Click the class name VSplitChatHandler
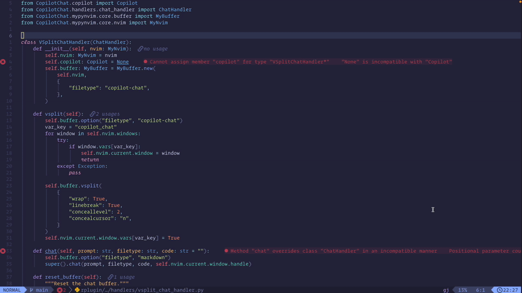 pyautogui.click(x=64, y=42)
